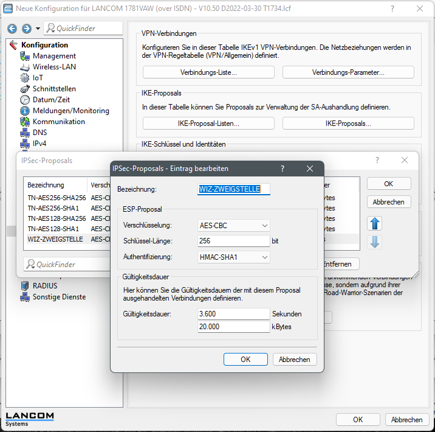Confirm the edit dialog with OK
The width and height of the screenshot is (435, 432).
tap(245, 360)
